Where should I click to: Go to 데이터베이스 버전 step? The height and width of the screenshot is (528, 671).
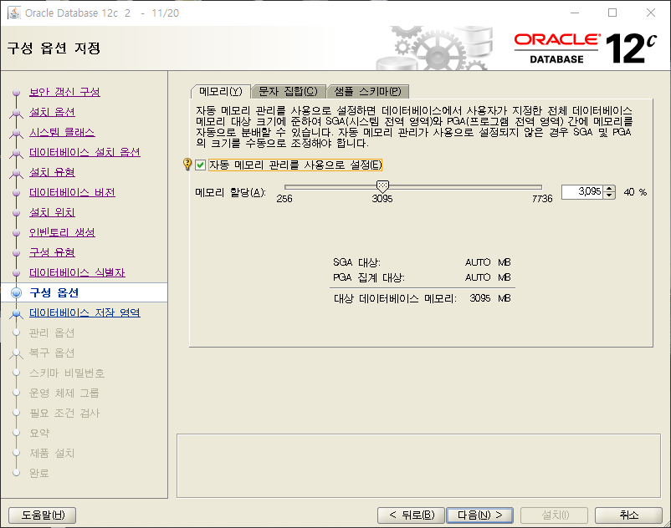tap(72, 192)
